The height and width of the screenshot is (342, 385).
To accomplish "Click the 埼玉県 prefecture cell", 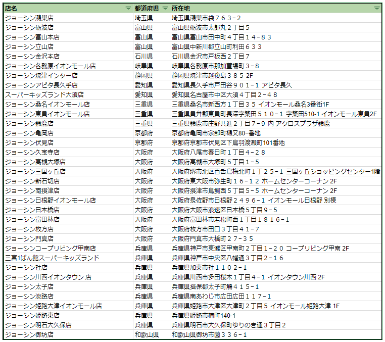I will tap(152, 18).
